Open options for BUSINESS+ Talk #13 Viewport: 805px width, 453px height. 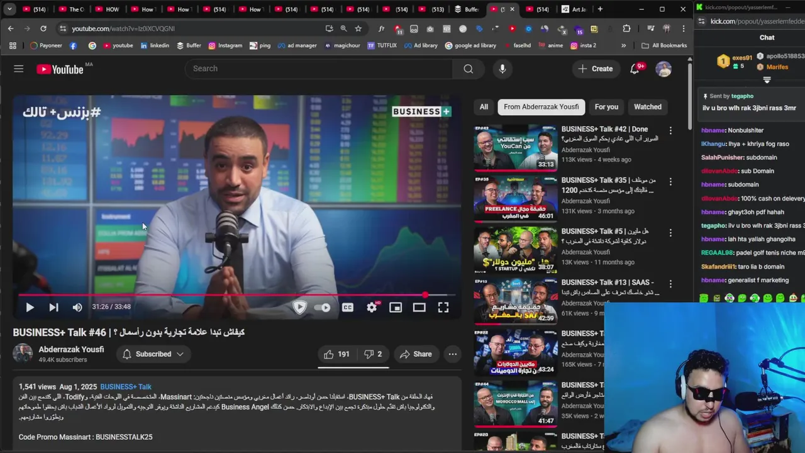670,284
